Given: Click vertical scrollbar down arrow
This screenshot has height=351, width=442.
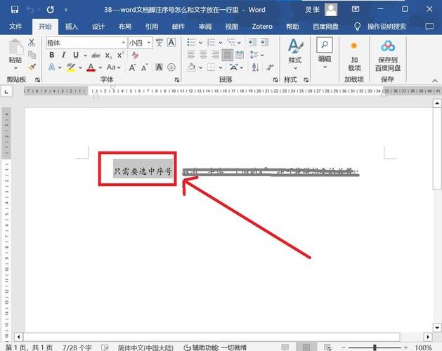Looking at the screenshot, I should [x=437, y=327].
